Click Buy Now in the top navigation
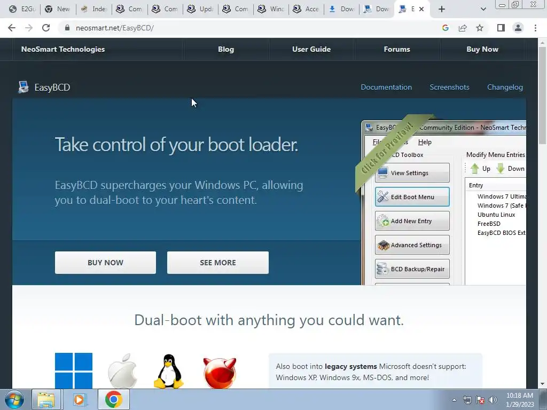 [x=482, y=49]
